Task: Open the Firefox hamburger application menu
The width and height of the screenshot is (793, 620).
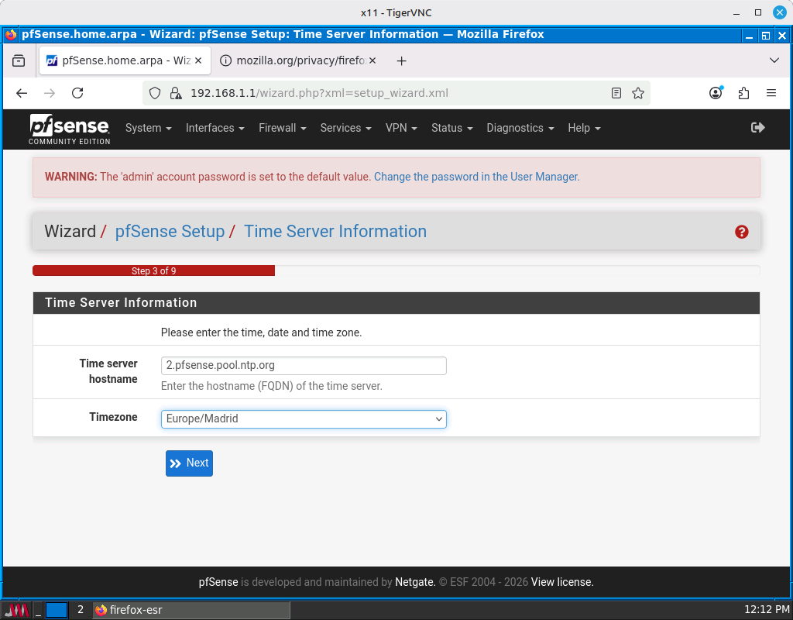Action: (x=771, y=93)
